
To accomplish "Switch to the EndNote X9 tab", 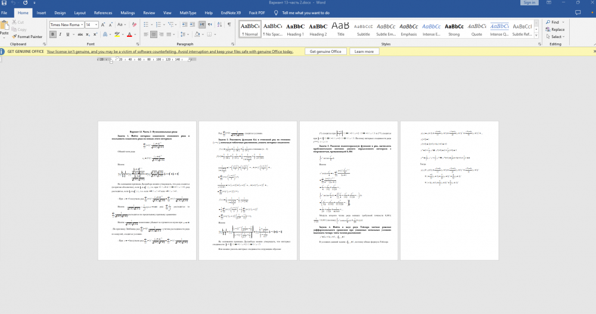I will tap(231, 13).
